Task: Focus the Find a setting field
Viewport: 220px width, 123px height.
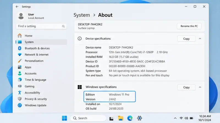Action: tap(42, 26)
